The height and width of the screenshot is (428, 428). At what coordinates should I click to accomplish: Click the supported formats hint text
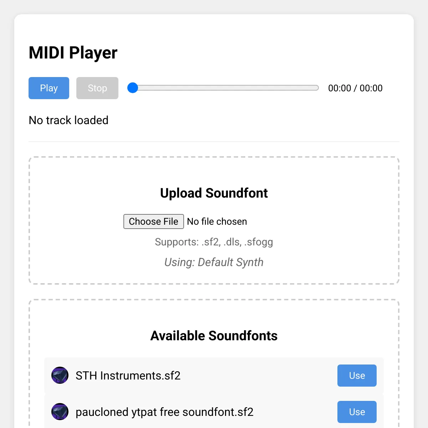214,242
